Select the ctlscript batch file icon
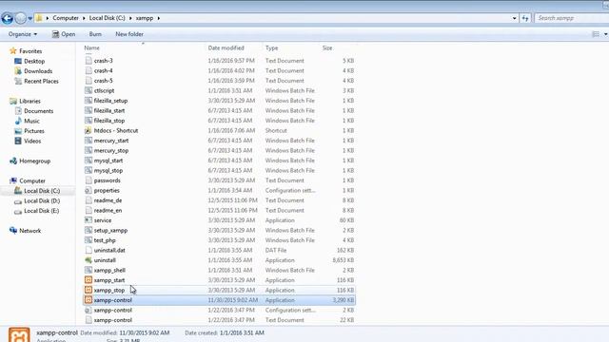Viewport: 609px width, 342px height. 88,90
